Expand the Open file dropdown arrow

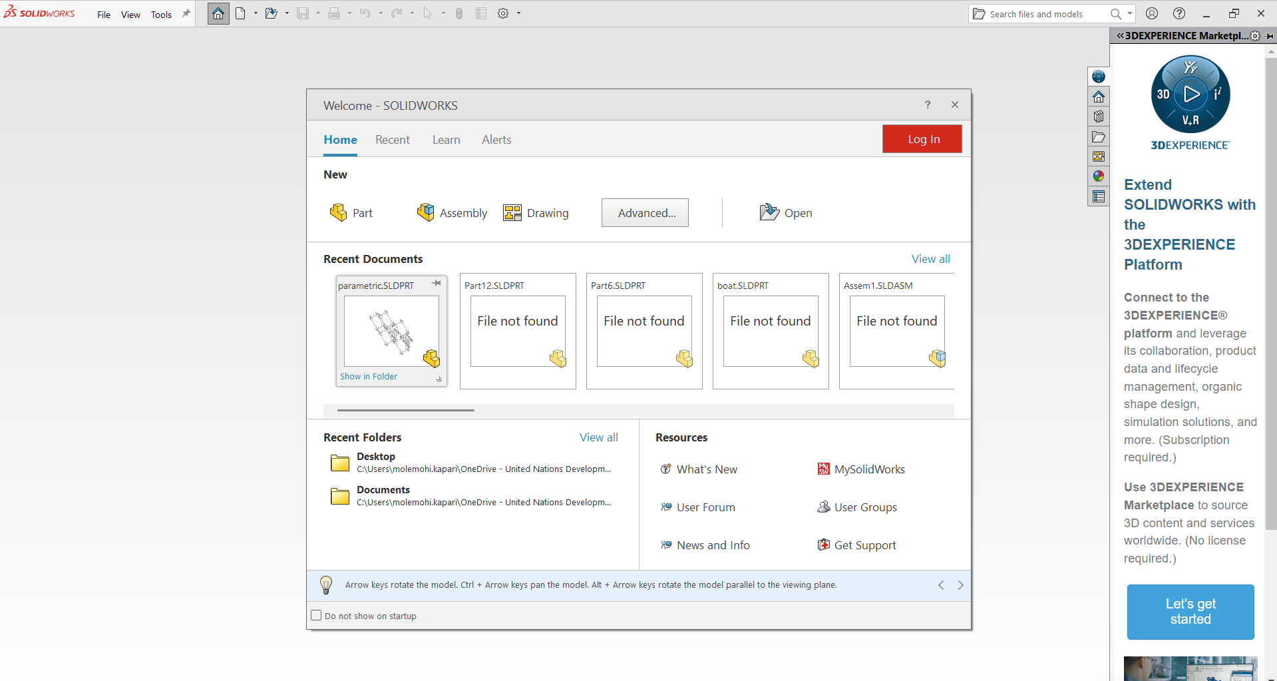pyautogui.click(x=287, y=13)
